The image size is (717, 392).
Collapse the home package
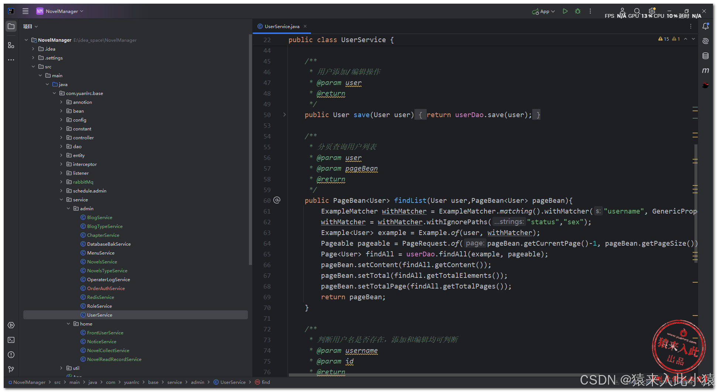[68, 324]
